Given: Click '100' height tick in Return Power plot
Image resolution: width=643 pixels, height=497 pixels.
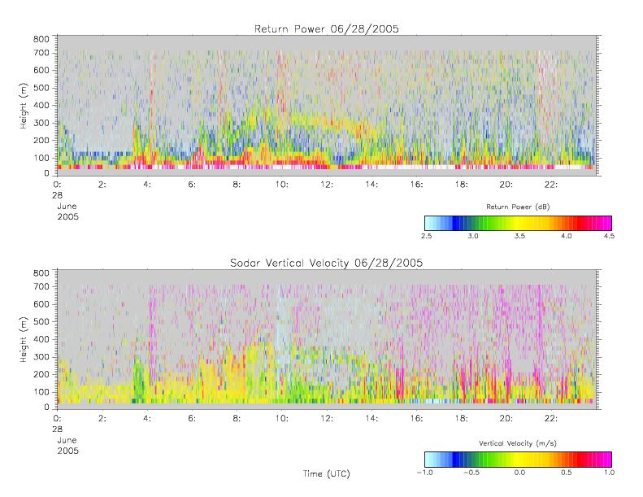Looking at the screenshot, I should [41, 158].
